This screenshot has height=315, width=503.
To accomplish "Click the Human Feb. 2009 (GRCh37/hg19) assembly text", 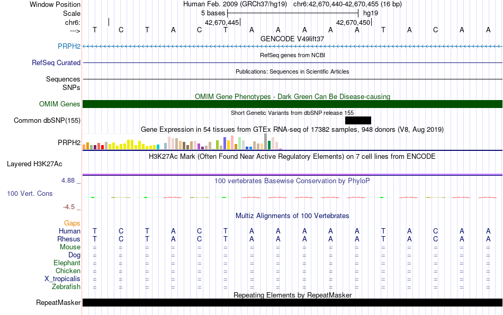I will [x=236, y=4].
